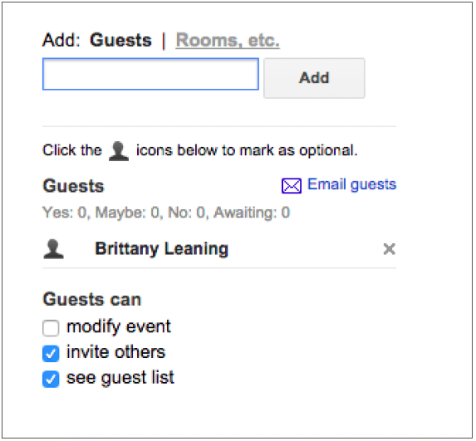
Task: Click the modify event label text
Action: [119, 327]
